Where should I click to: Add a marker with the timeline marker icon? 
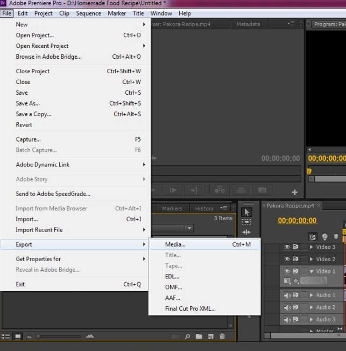pos(336,237)
